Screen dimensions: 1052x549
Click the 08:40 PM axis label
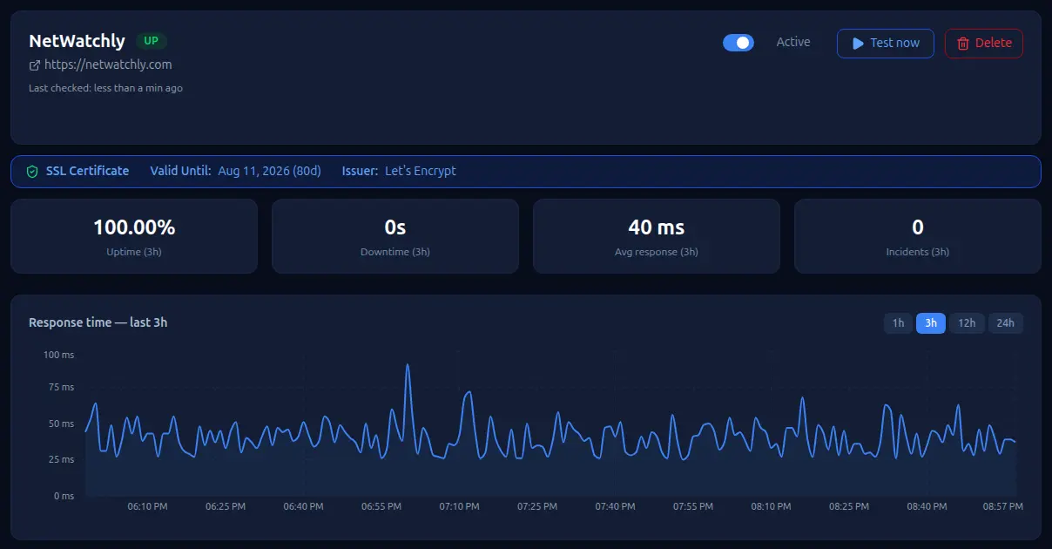click(927, 506)
